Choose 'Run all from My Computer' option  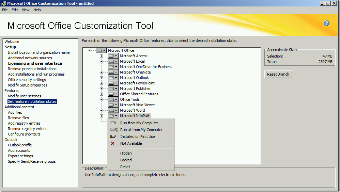pyautogui.click(x=141, y=130)
